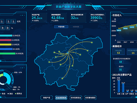Viewport: 137px width, 103px height.
Task: Click the 31479 data label for 2018
Action: 132,27
